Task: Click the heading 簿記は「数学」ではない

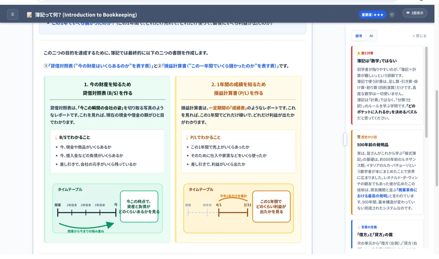Action: (377, 61)
